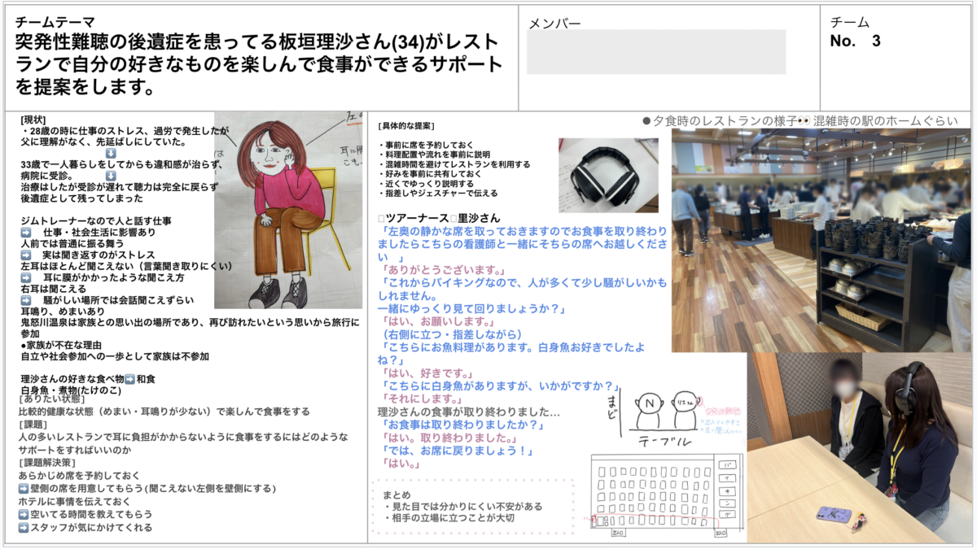Click the dotted まとめ summary box

click(x=472, y=506)
